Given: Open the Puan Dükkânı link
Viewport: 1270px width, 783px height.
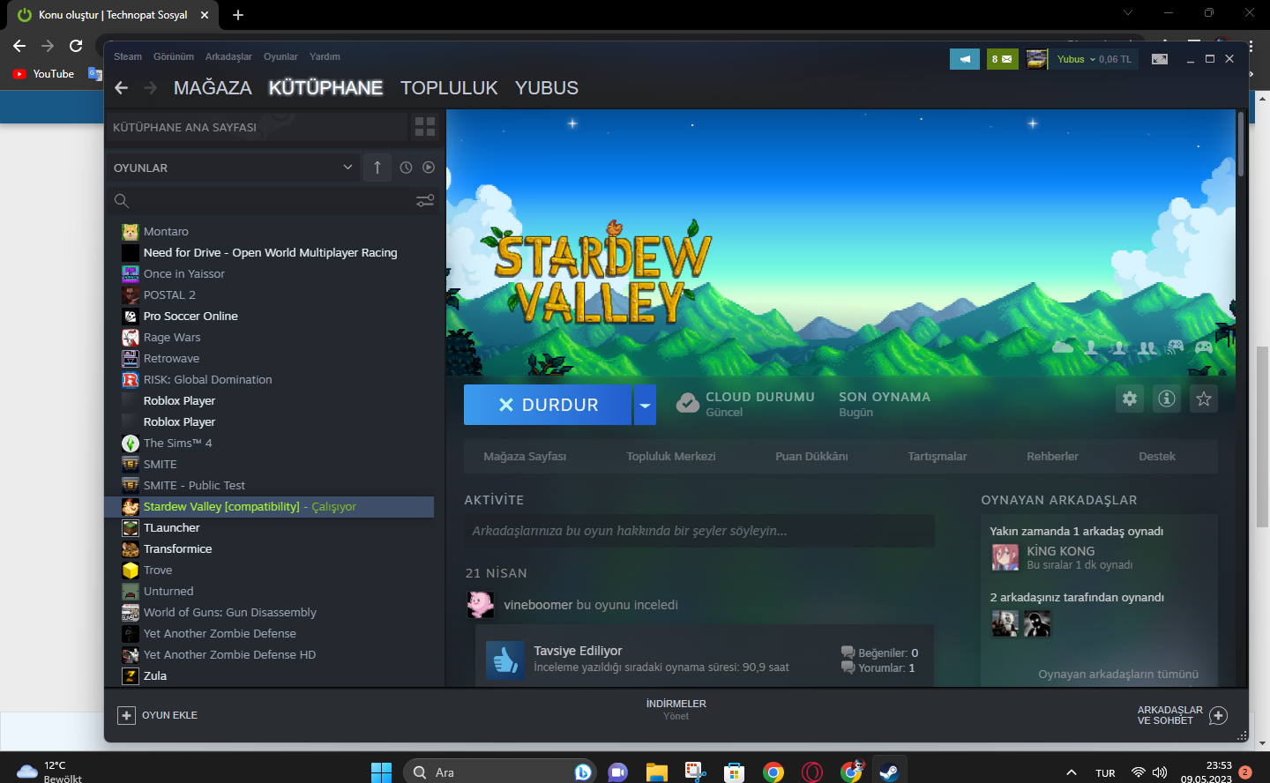Looking at the screenshot, I should [x=811, y=457].
